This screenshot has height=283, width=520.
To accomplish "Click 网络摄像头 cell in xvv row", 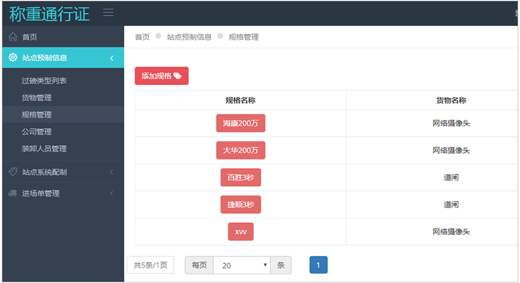I will [x=451, y=232].
